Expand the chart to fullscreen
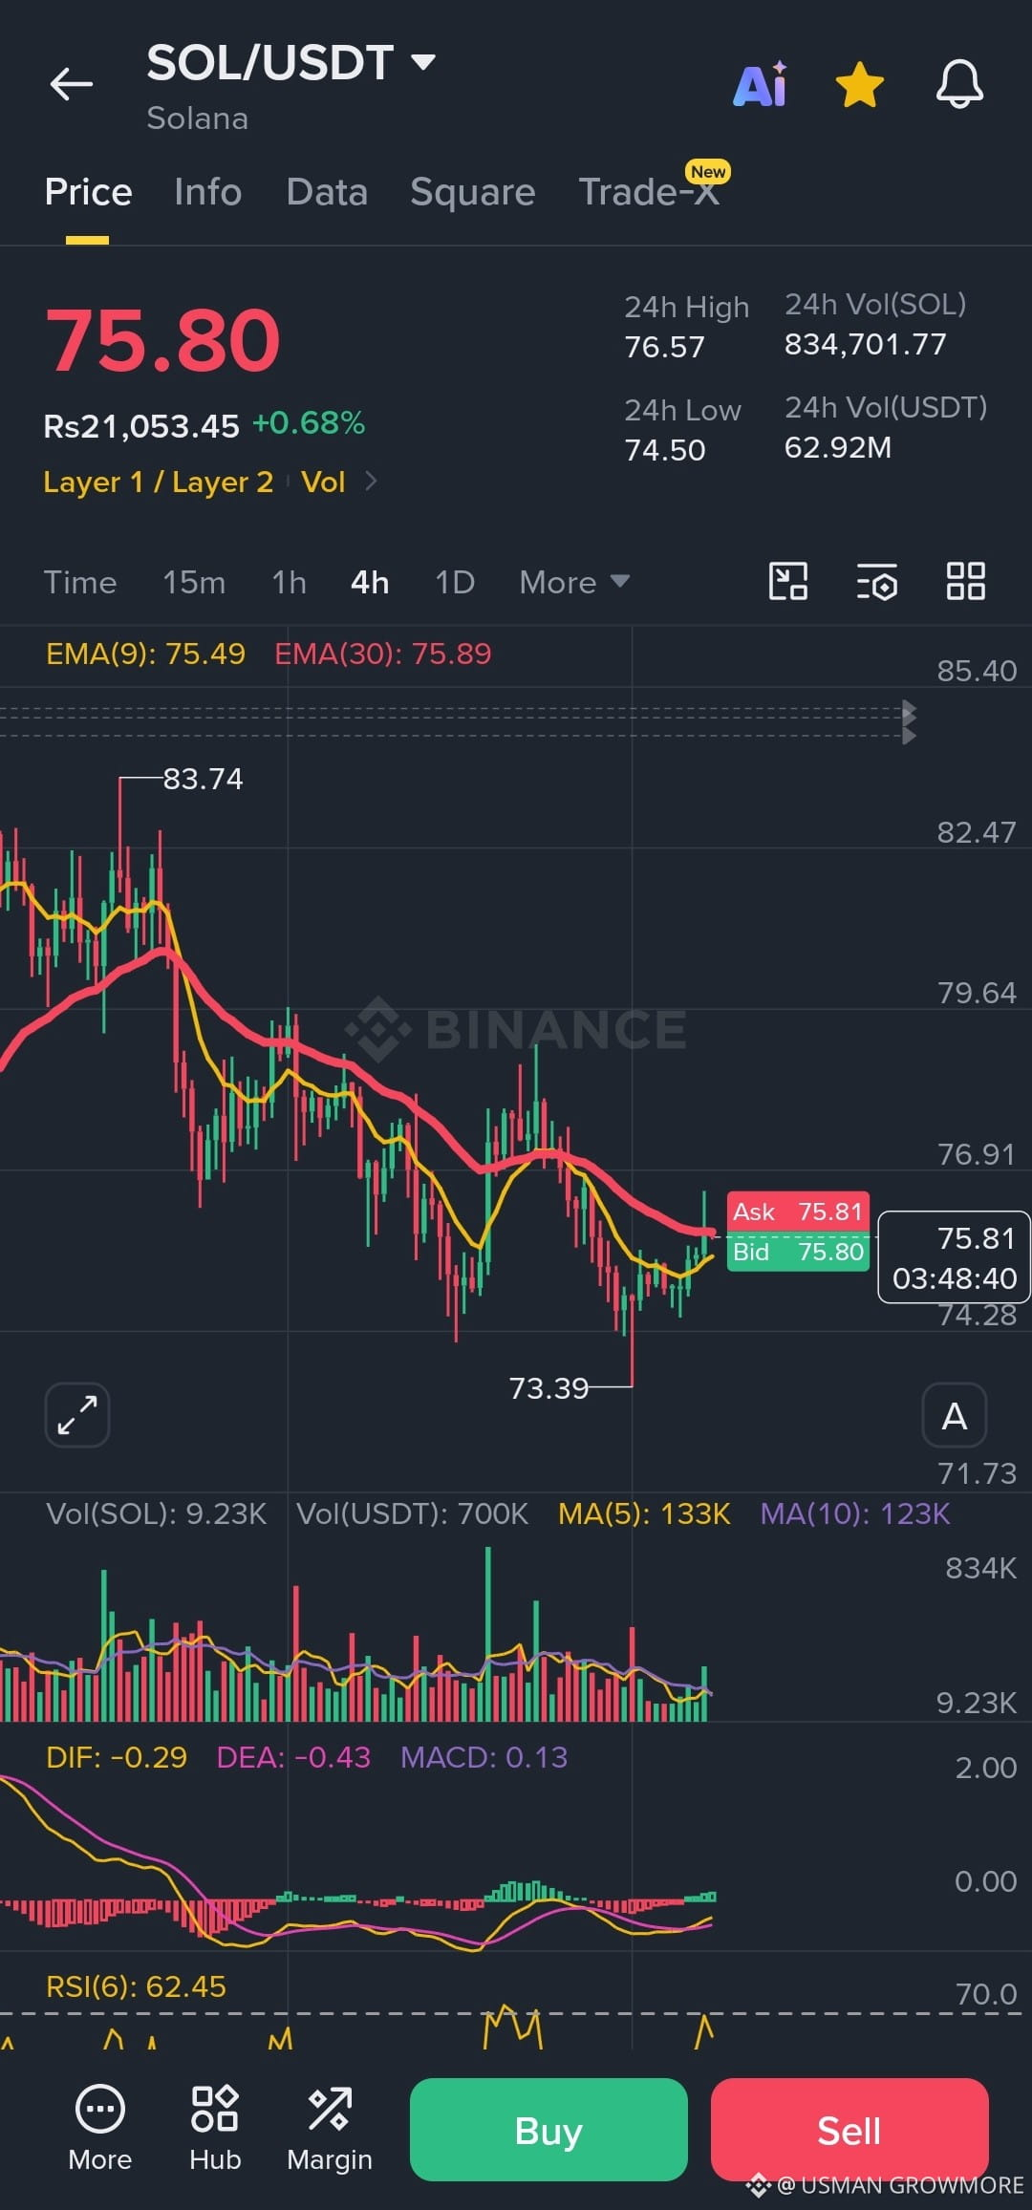This screenshot has width=1032, height=2210. coord(77,1414)
